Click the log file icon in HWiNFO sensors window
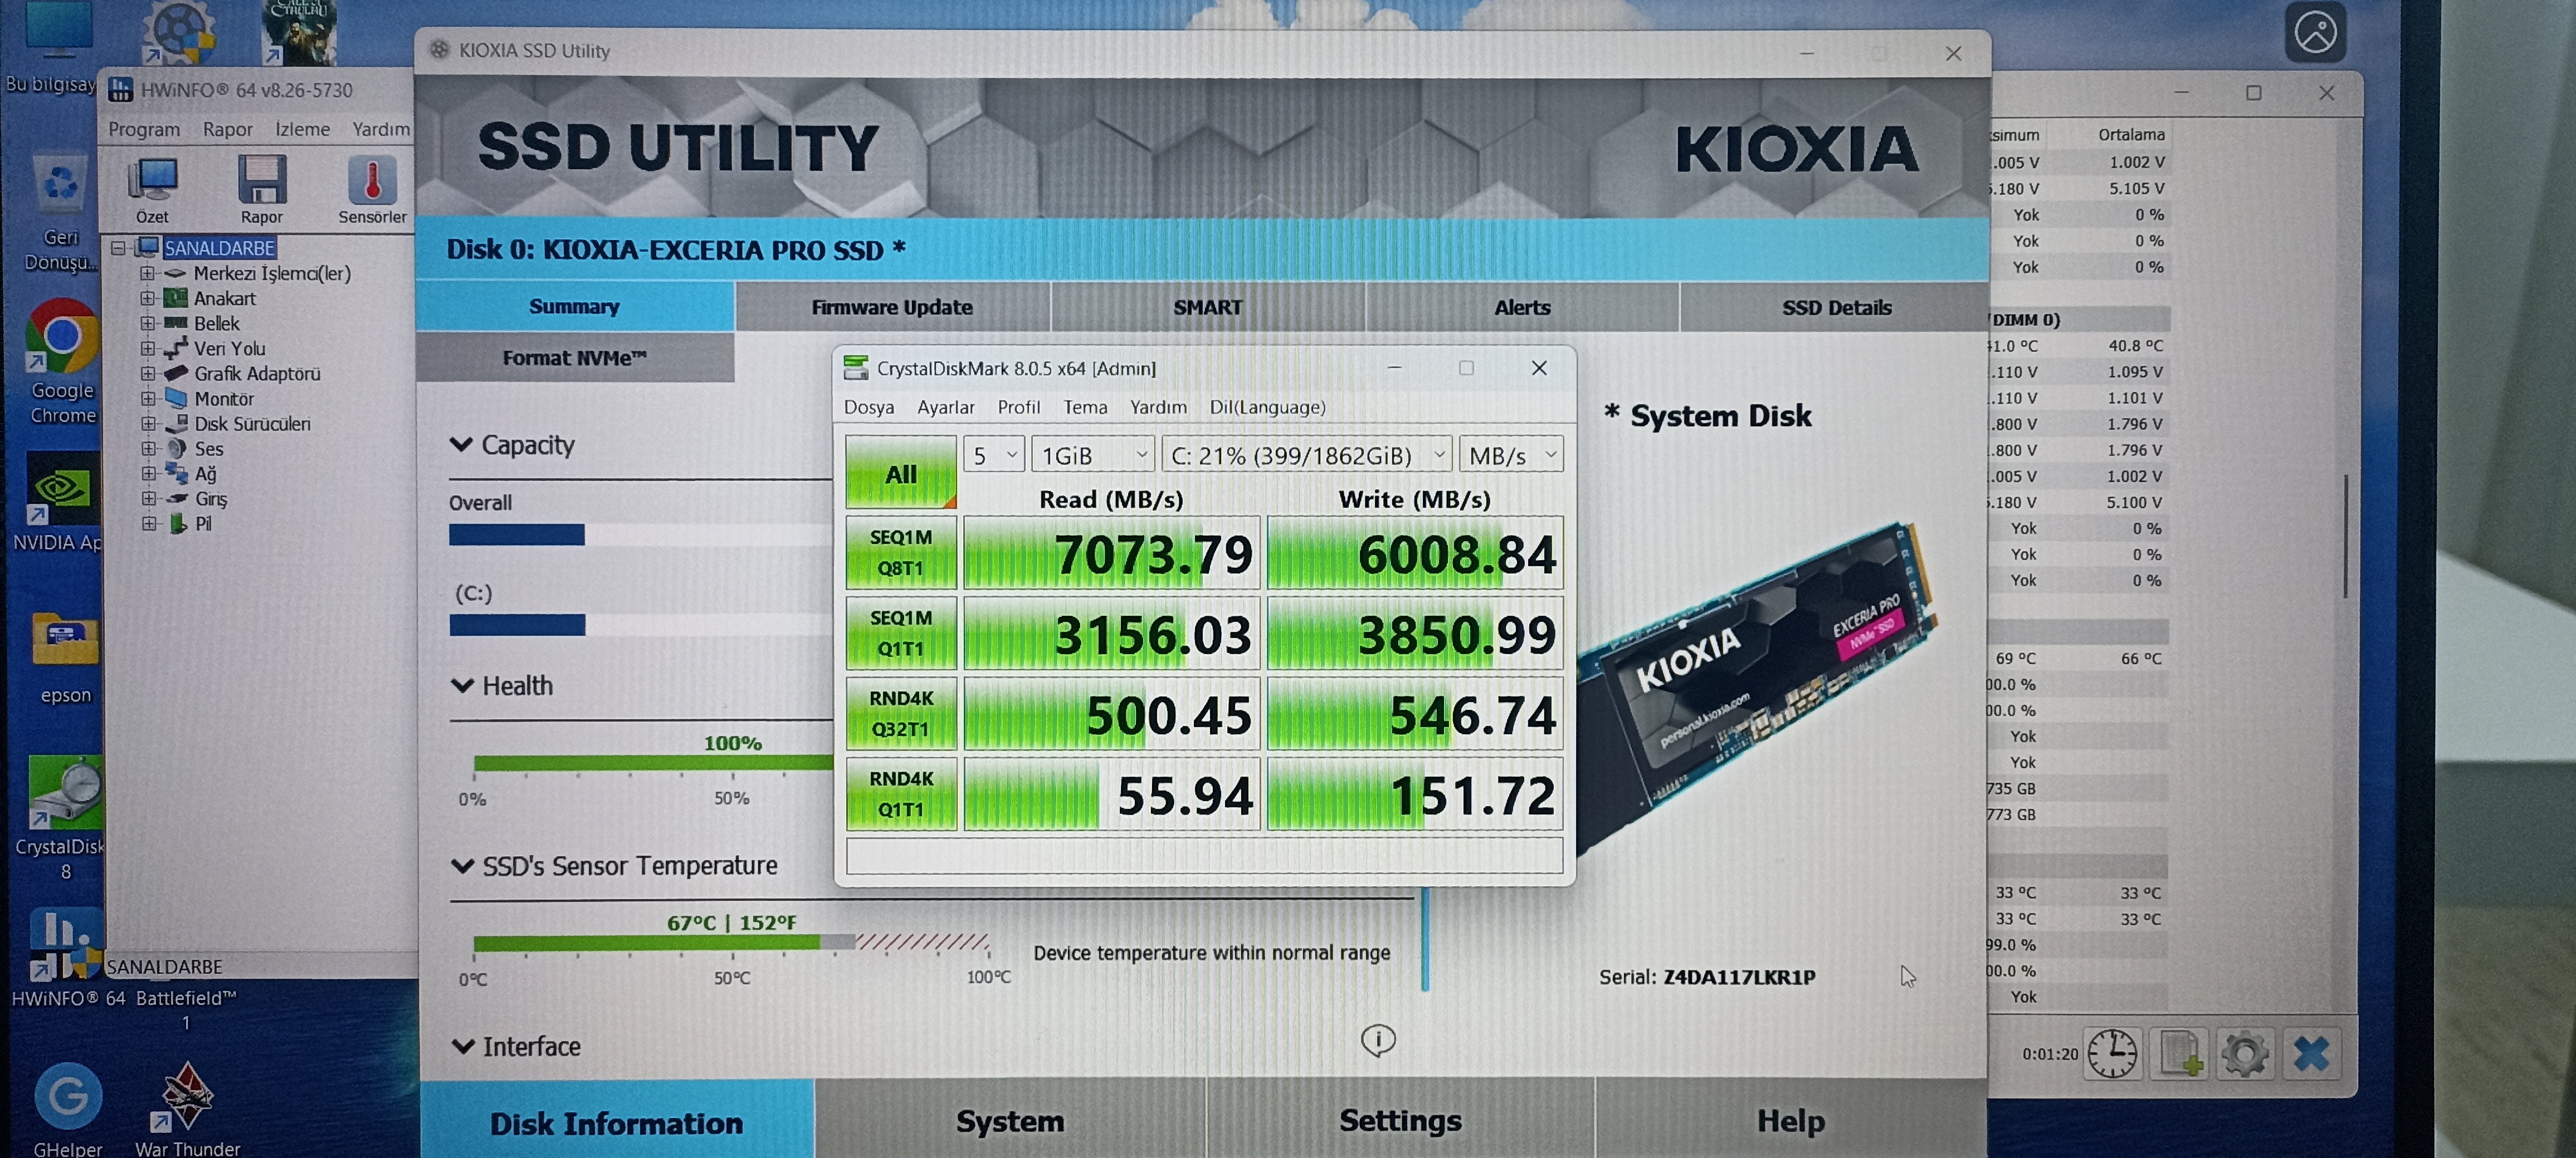Screen dimensions: 2576x1158 coord(2179,1053)
